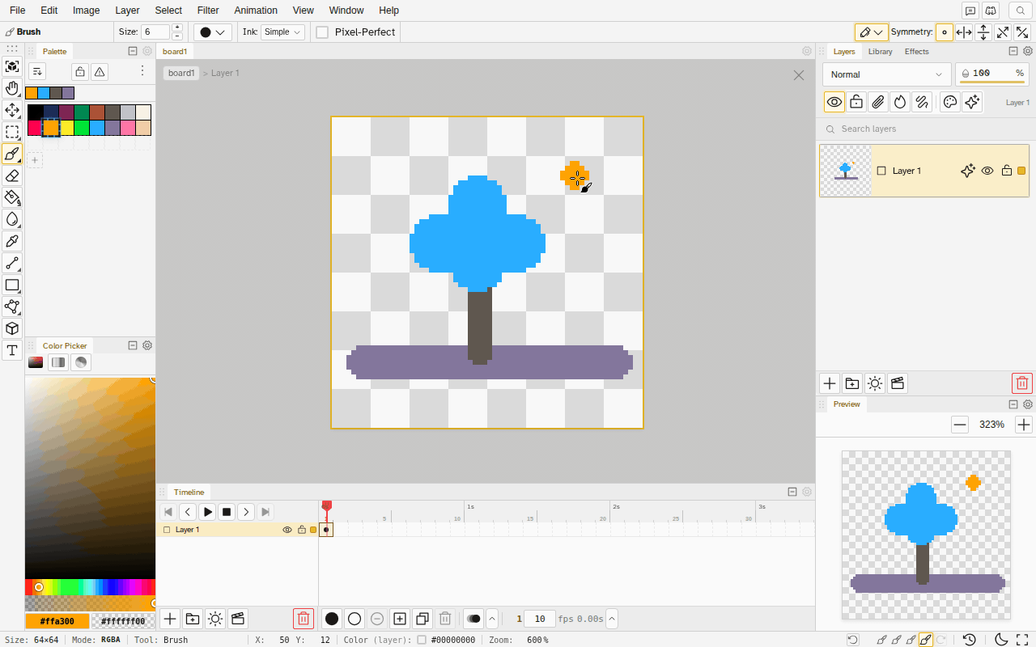Toggle Layer 1 visibility in the timeline

pyautogui.click(x=287, y=530)
